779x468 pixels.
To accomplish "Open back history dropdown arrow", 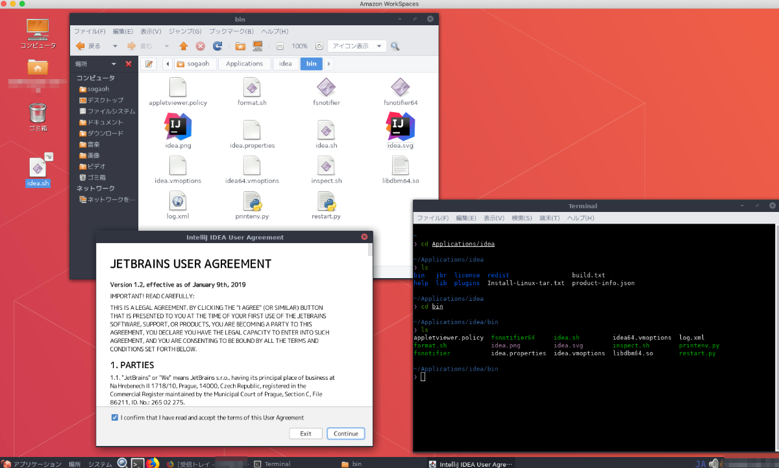I will click(x=115, y=46).
